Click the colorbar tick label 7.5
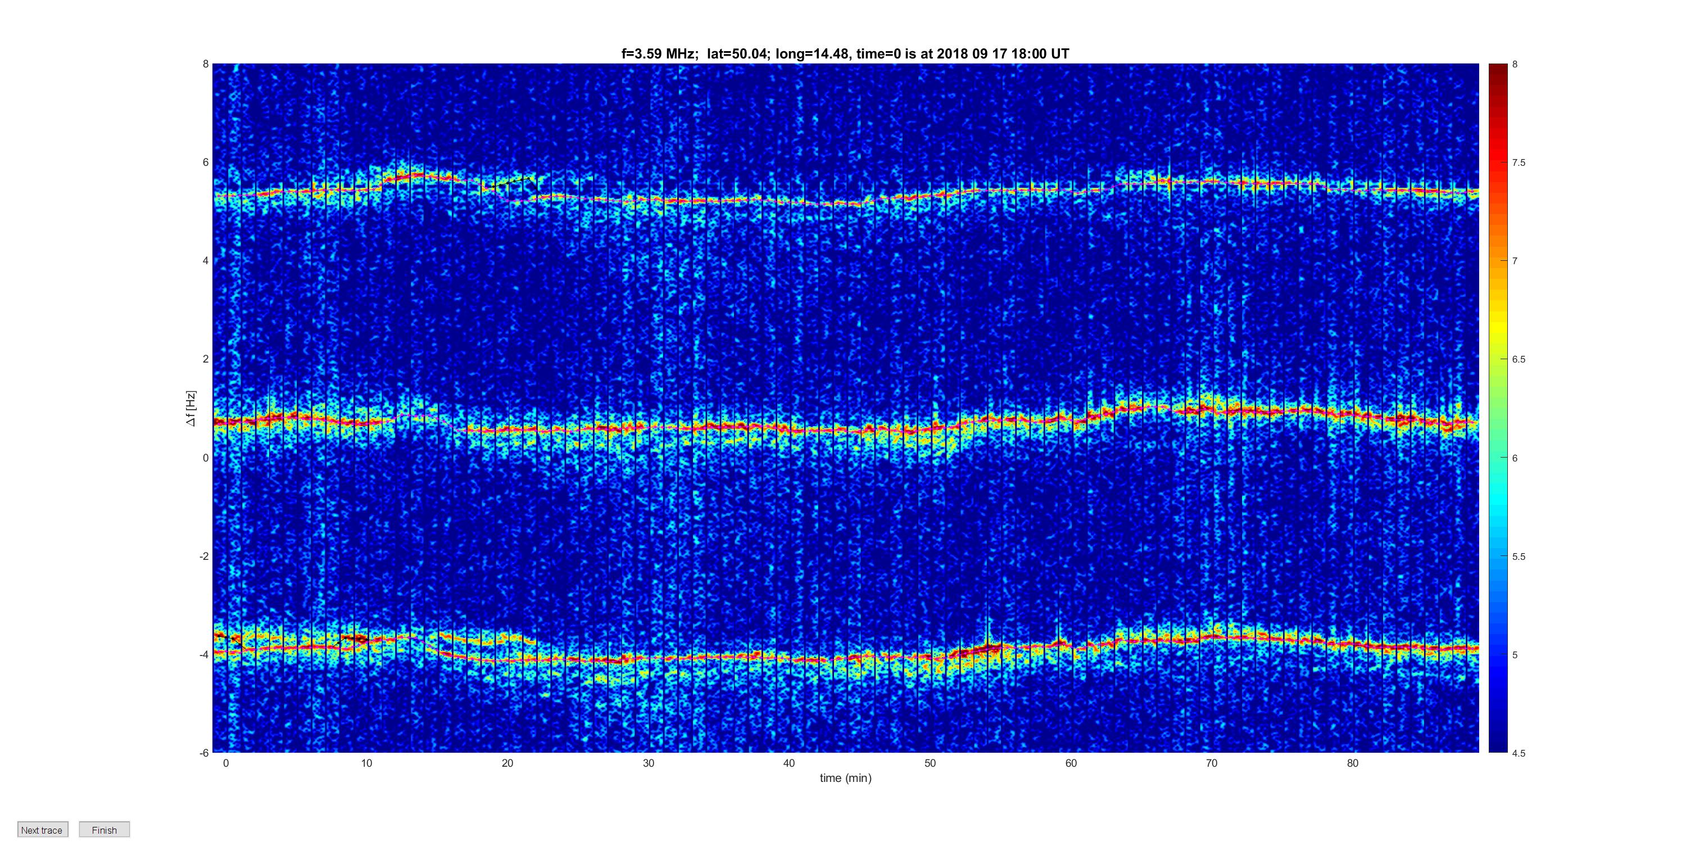 pyautogui.click(x=1519, y=163)
